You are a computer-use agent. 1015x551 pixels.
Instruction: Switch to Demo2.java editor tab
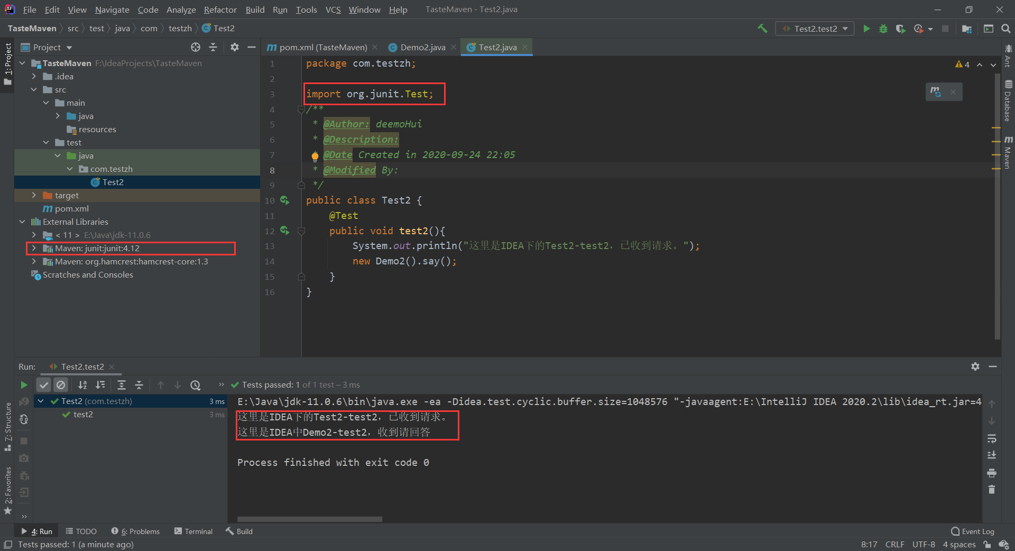[422, 47]
